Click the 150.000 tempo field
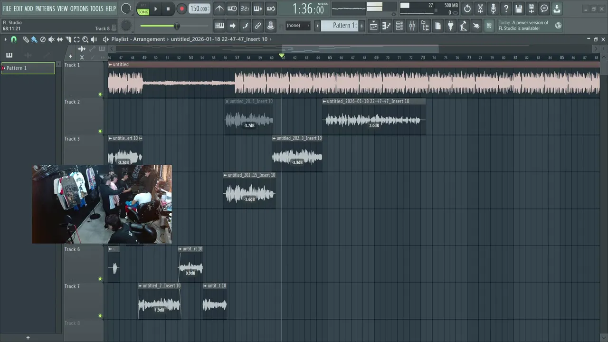This screenshot has width=608, height=342. coord(199,9)
